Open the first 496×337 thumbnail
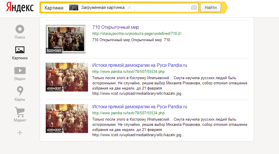Image resolution: width=279 pixels, height=154 pixels. (x=67, y=77)
